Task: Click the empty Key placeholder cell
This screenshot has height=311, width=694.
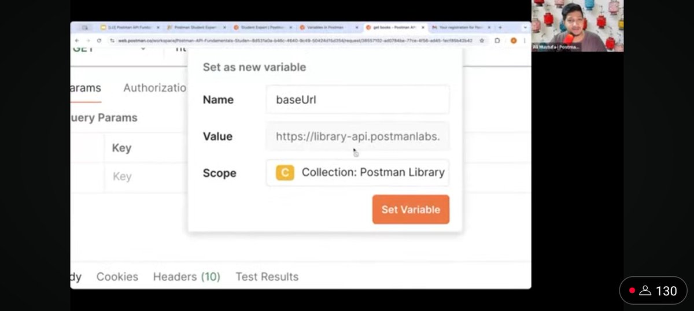Action: pyautogui.click(x=122, y=176)
